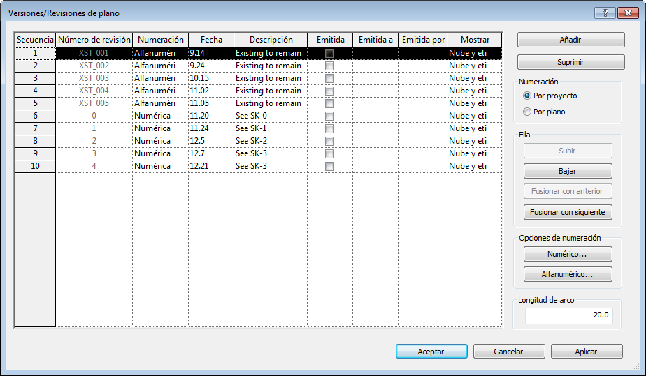Open the Alfanumérico... numbering options
The height and width of the screenshot is (376, 646).
coord(567,274)
